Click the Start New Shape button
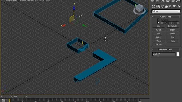This screenshot has width=182, height=102. coord(170,23)
